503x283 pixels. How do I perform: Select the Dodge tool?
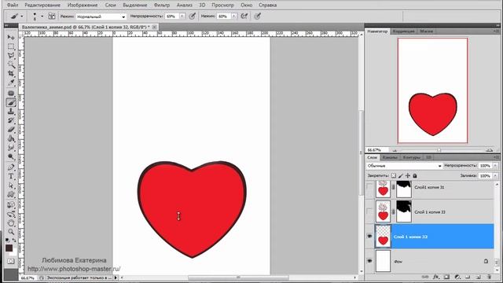coord(11,156)
